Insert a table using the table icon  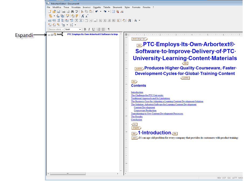point(113,12)
